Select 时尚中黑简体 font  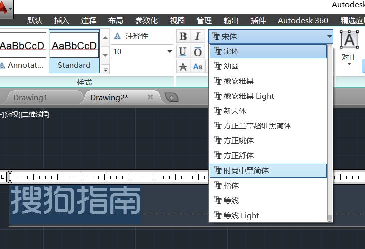coord(268,171)
